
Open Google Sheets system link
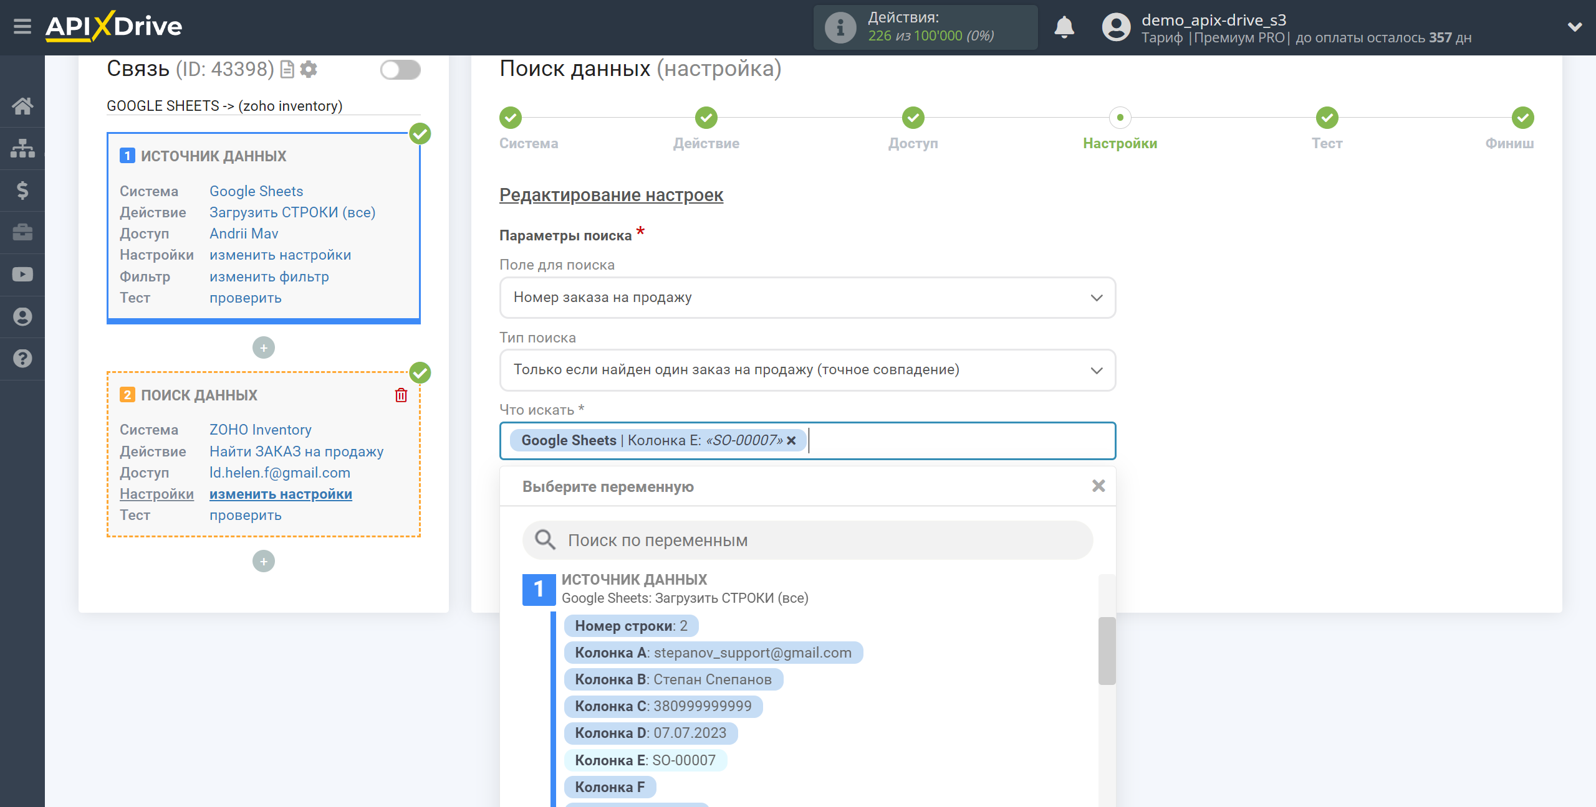tap(256, 191)
